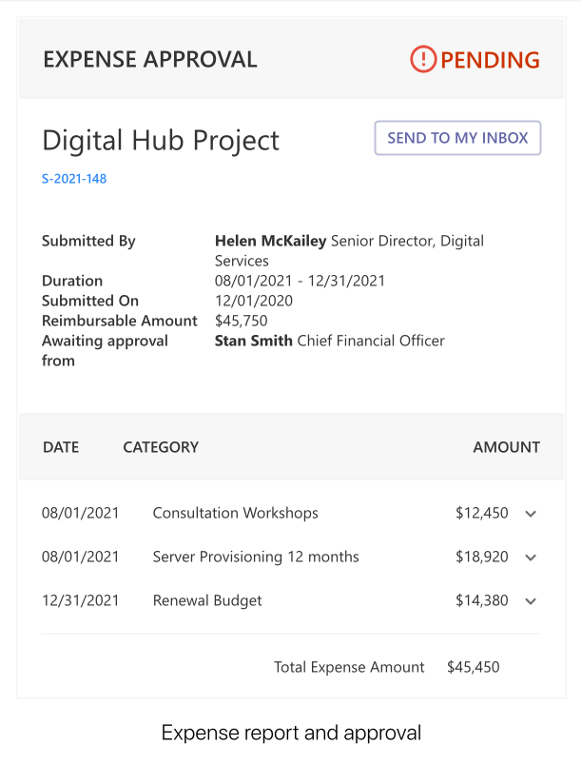
Task: Click the PENDING status text
Action: 490,60
